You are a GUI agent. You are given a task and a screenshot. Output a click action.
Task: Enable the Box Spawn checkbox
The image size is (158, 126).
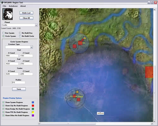coord(3,33)
